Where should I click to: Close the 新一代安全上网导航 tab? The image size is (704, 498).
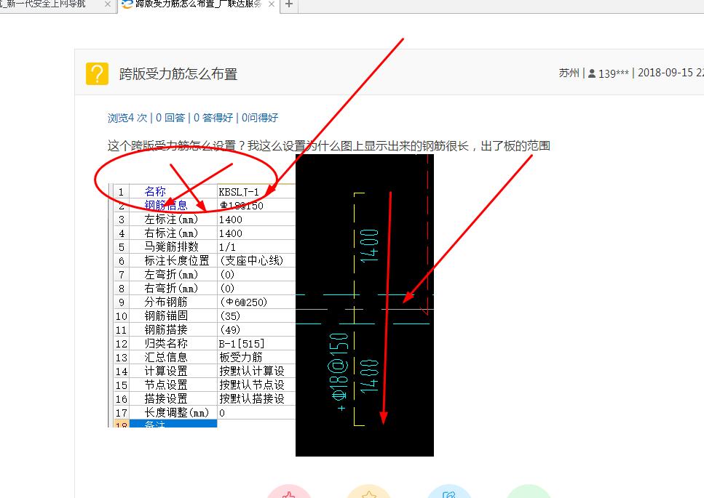click(107, 4)
